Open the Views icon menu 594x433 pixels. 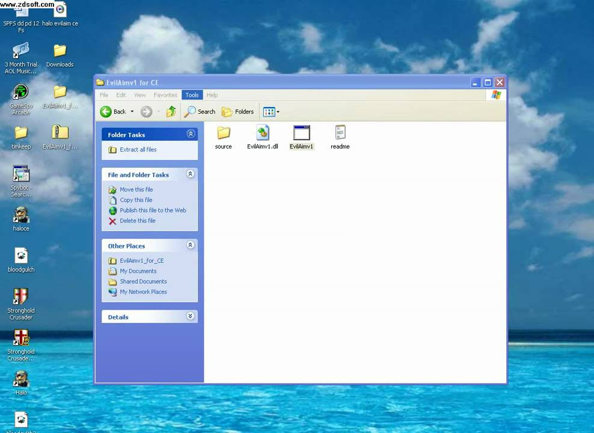[271, 112]
